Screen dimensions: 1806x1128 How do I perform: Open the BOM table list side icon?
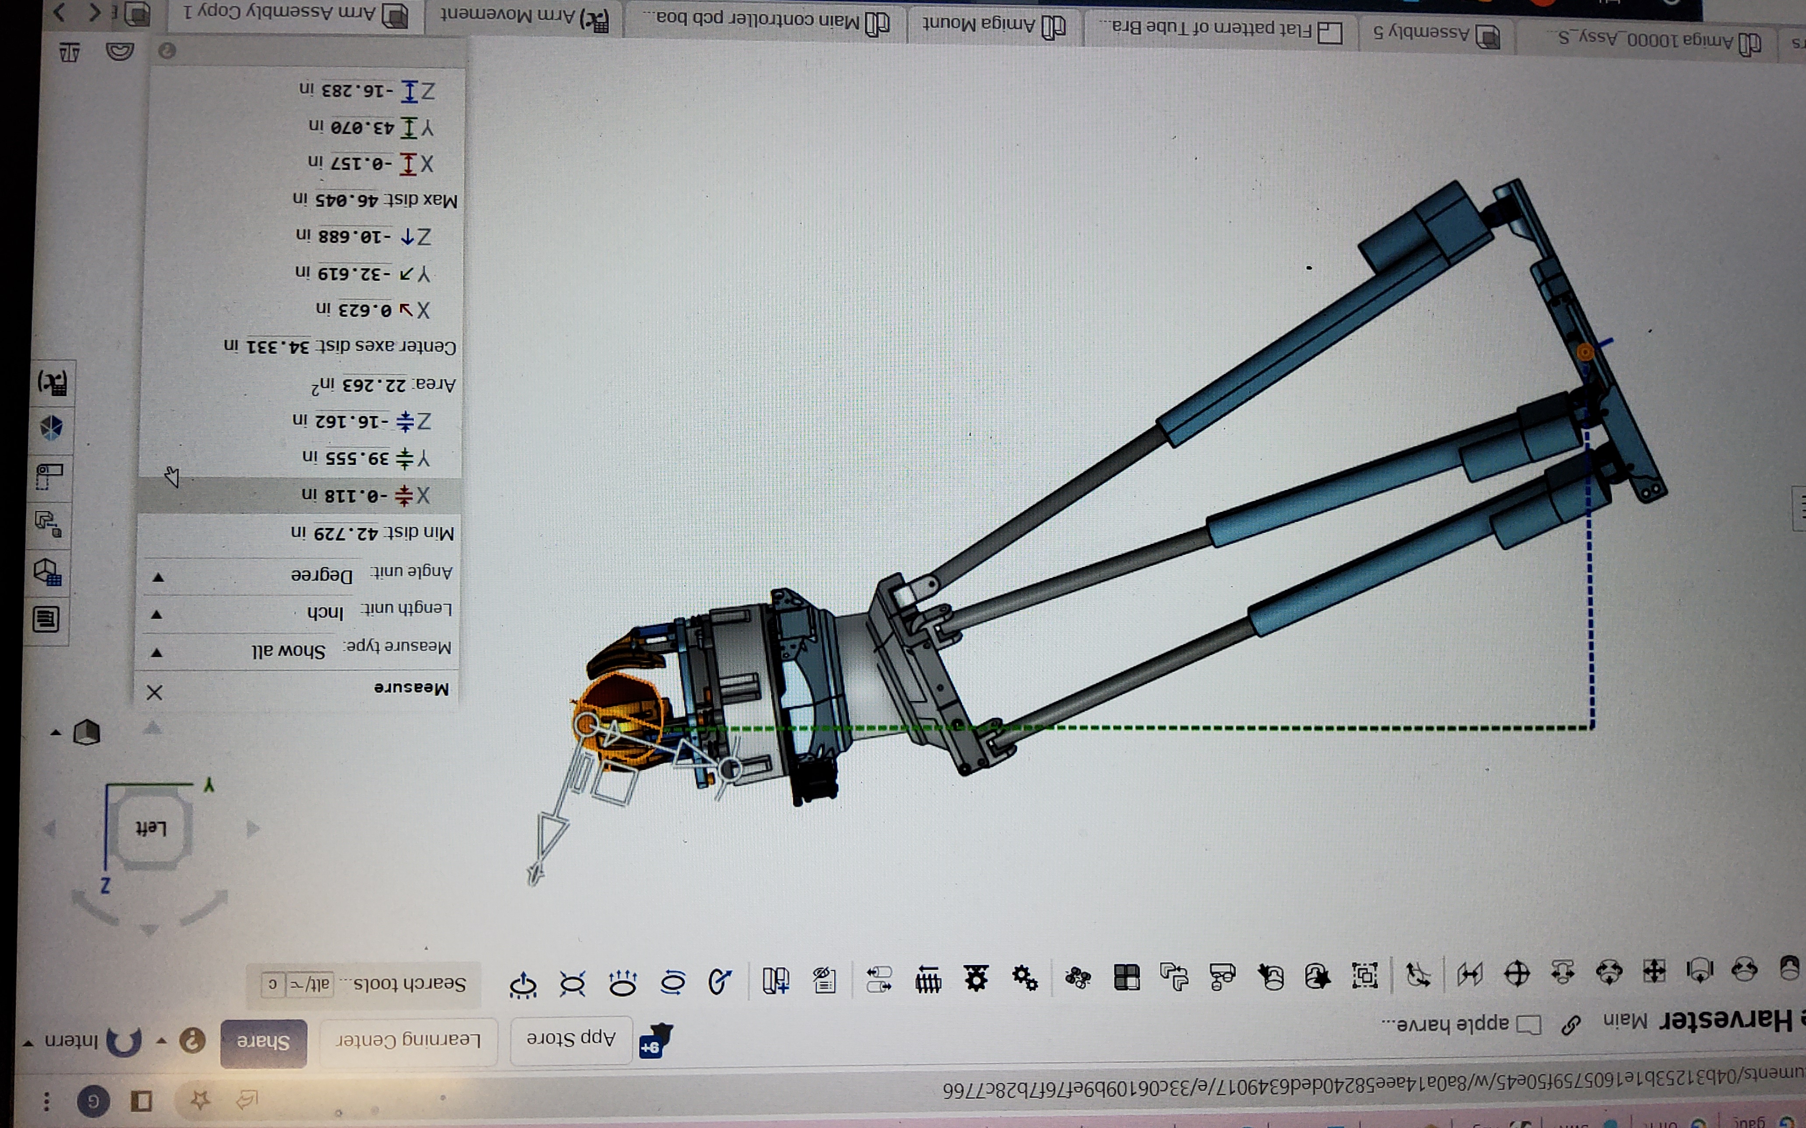click(46, 619)
